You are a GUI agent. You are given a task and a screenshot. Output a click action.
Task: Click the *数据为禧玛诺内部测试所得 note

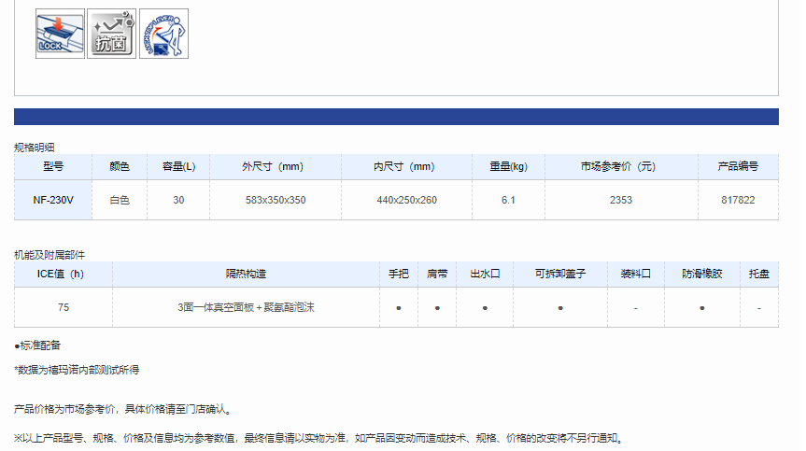click(x=77, y=370)
